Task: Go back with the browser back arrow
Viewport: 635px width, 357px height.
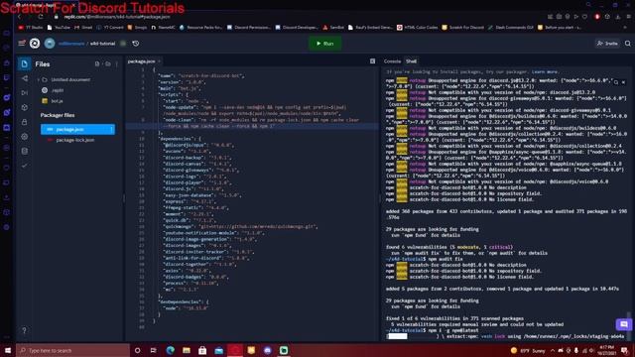Action: tap(19, 17)
